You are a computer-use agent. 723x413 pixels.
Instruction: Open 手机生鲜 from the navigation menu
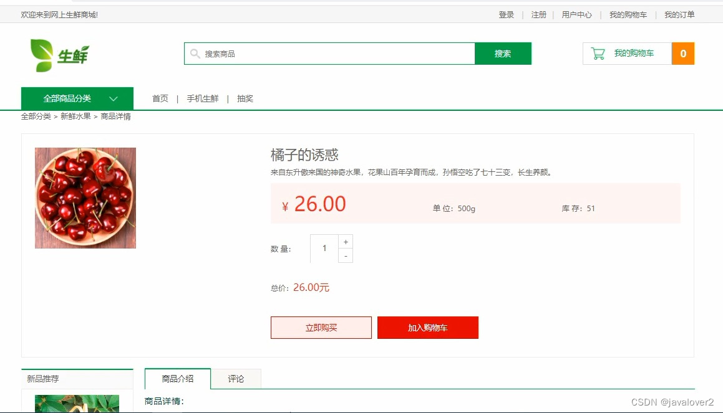202,98
